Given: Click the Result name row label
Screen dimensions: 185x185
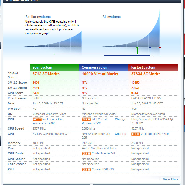Looking at the screenshot, I should point(17,98).
